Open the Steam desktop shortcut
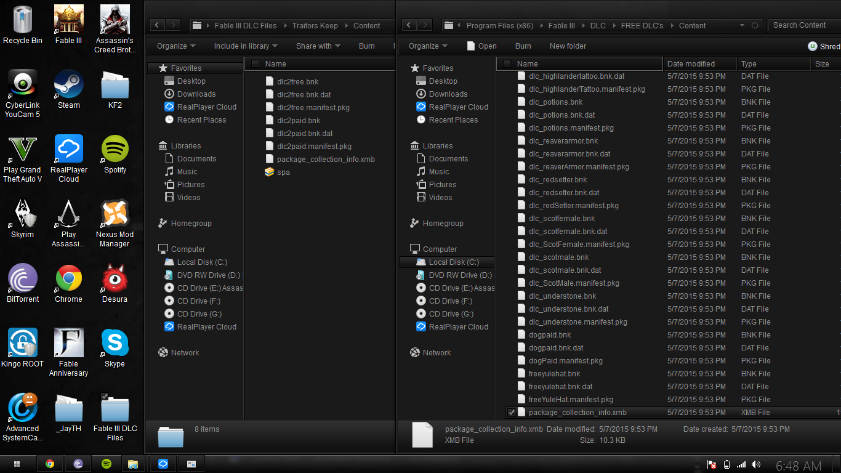This screenshot has height=473, width=841. coord(68,86)
